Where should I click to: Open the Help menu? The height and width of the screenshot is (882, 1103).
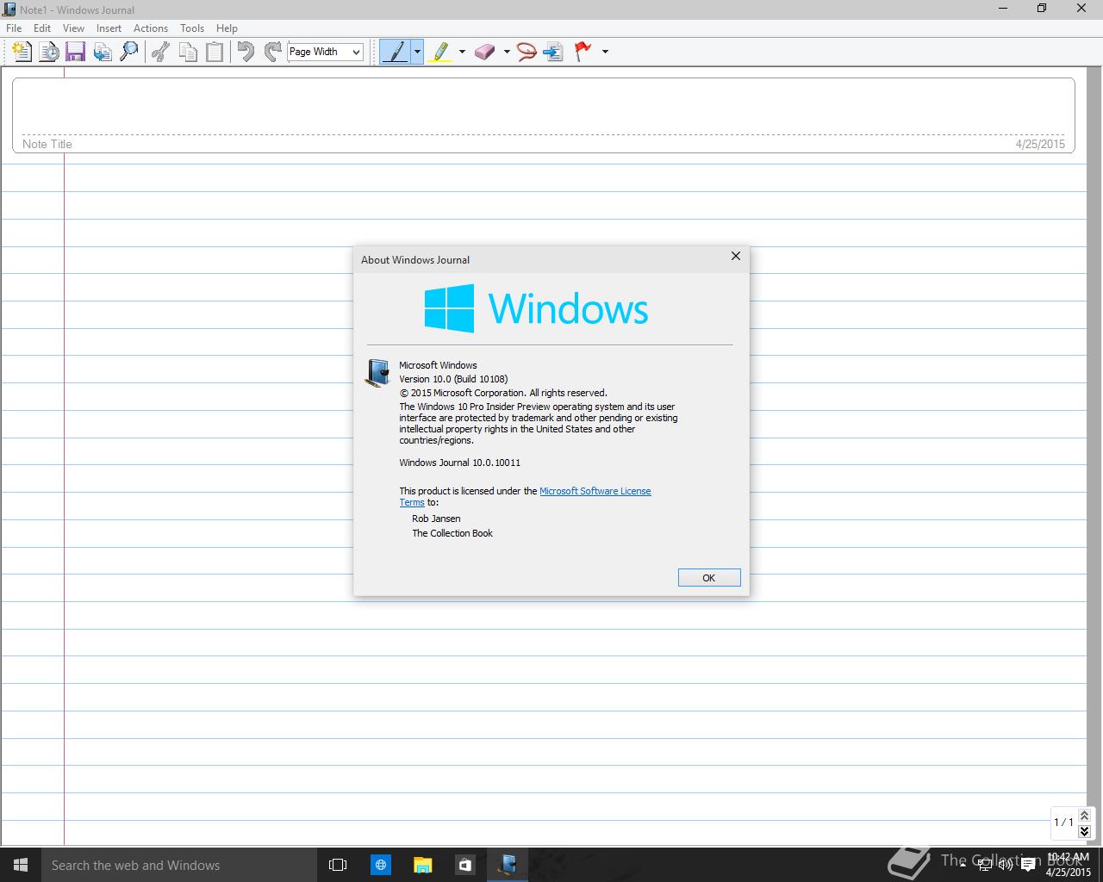coord(227,28)
